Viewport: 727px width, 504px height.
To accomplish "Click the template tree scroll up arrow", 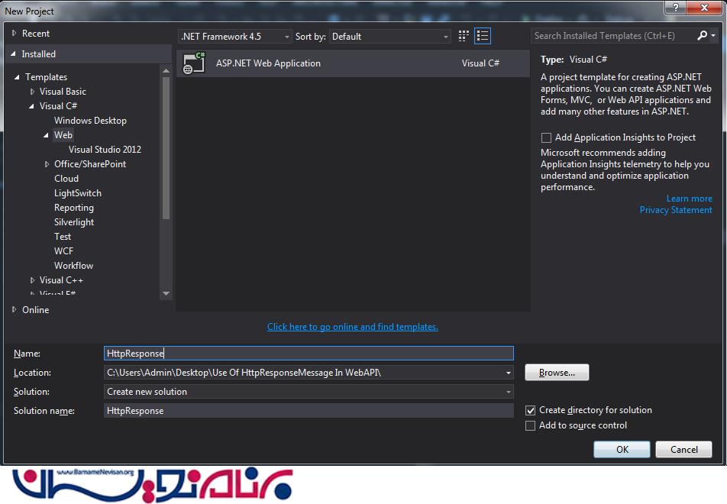I will (166, 70).
